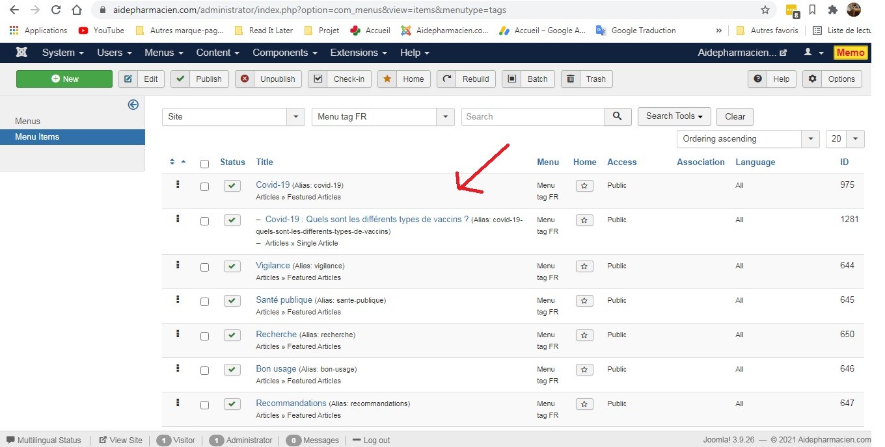Expand the Ordering ascending dropdown
Screen dimensions: 885x447
point(748,139)
